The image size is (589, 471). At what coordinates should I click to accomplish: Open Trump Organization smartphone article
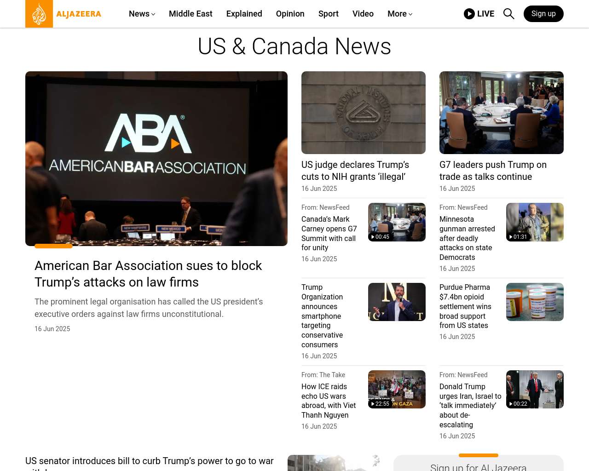[x=322, y=316]
